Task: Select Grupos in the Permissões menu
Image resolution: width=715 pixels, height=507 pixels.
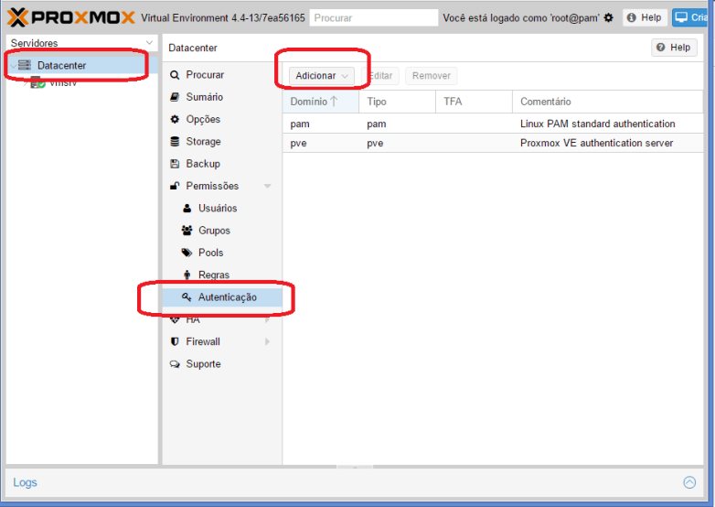Action: (214, 231)
